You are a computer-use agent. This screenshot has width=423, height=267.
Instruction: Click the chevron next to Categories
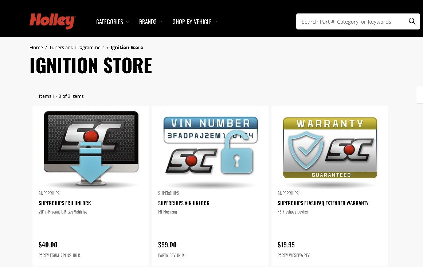point(127,21)
